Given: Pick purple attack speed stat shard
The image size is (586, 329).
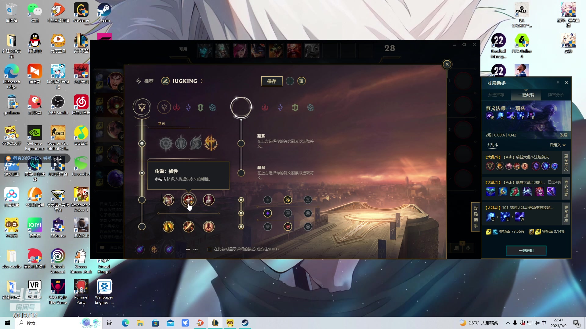Looking at the screenshot, I should 268,213.
